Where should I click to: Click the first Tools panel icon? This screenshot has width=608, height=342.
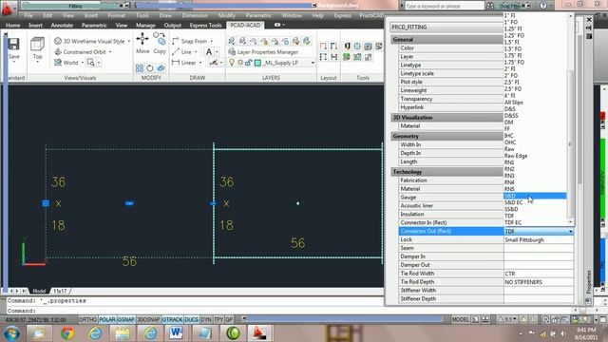[x=347, y=47]
